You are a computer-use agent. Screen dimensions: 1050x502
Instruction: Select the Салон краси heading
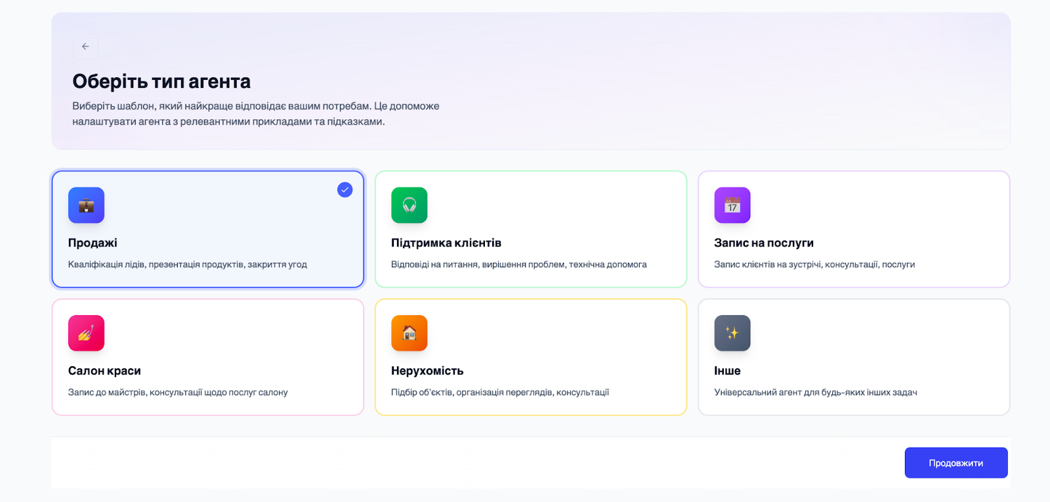tap(104, 371)
